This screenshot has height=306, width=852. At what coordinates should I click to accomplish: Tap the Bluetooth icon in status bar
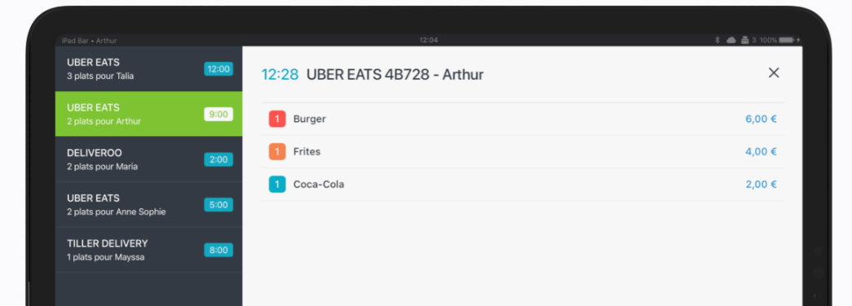click(717, 40)
